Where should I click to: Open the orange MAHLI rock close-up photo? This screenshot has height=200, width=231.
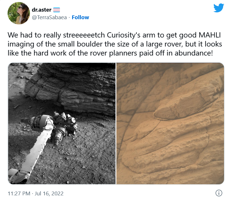(x=170, y=123)
